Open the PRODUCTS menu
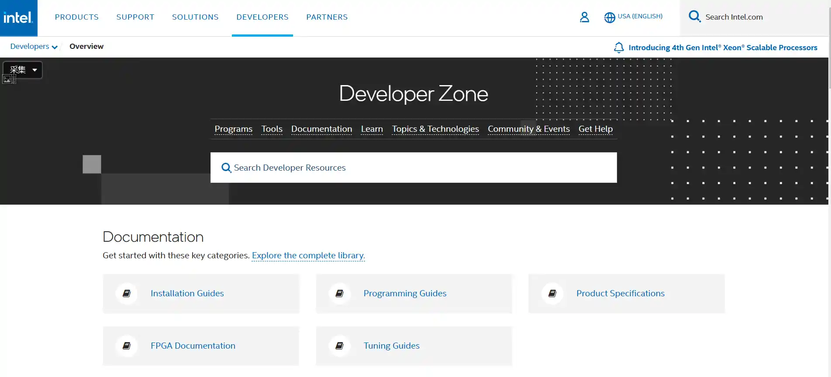Image resolution: width=831 pixels, height=377 pixels. pyautogui.click(x=77, y=17)
